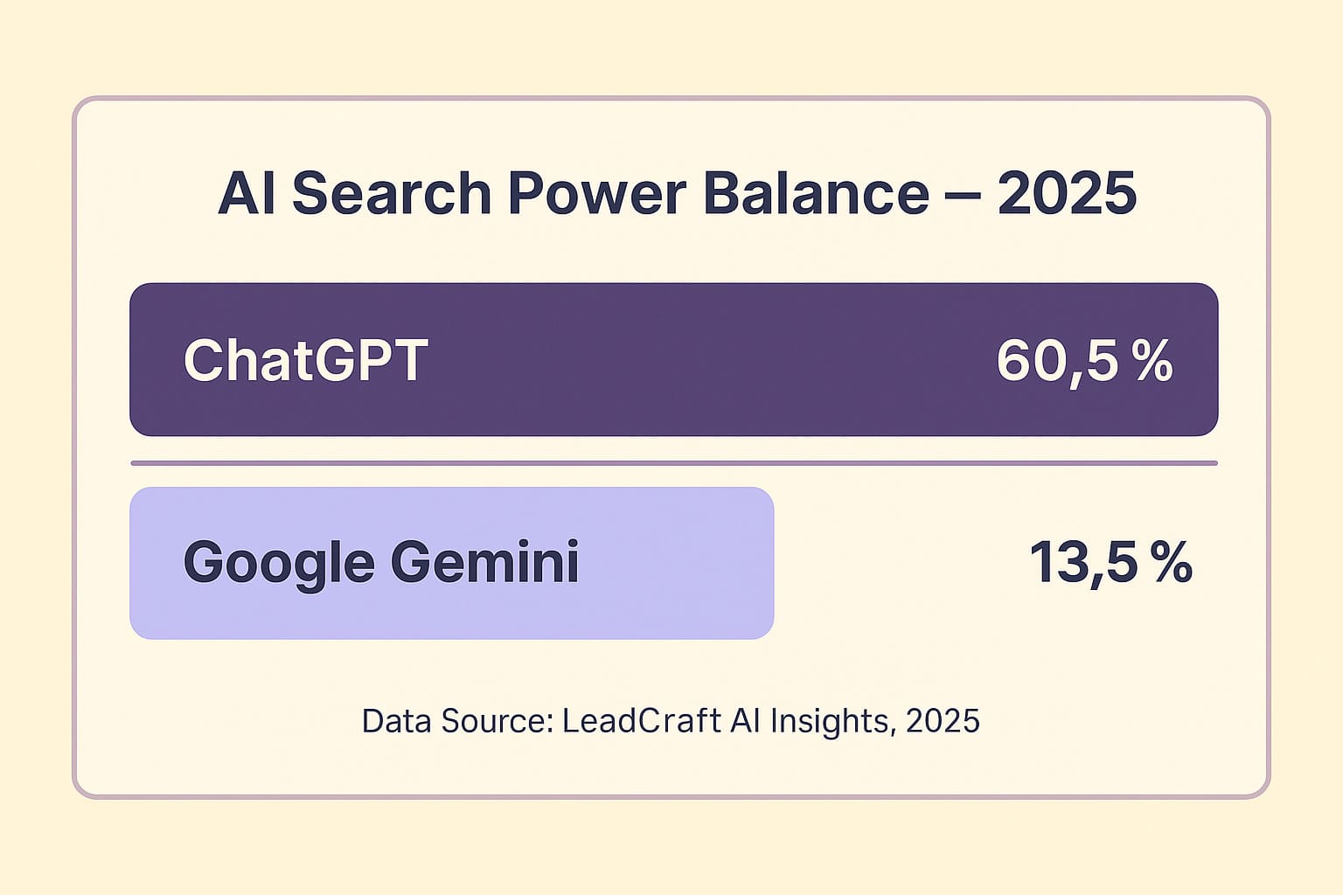Click the dark purple ChatGPT bar center

[x=673, y=359]
